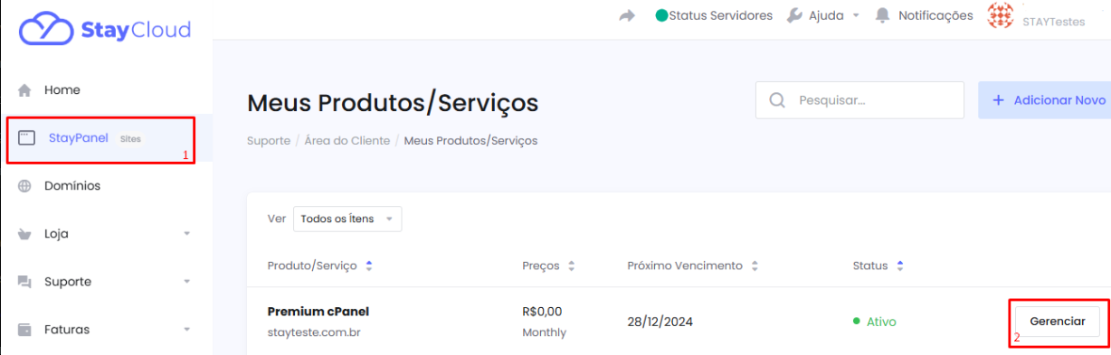The height and width of the screenshot is (355, 1111).
Task: Click the StayPanel window icon
Action: (26, 138)
